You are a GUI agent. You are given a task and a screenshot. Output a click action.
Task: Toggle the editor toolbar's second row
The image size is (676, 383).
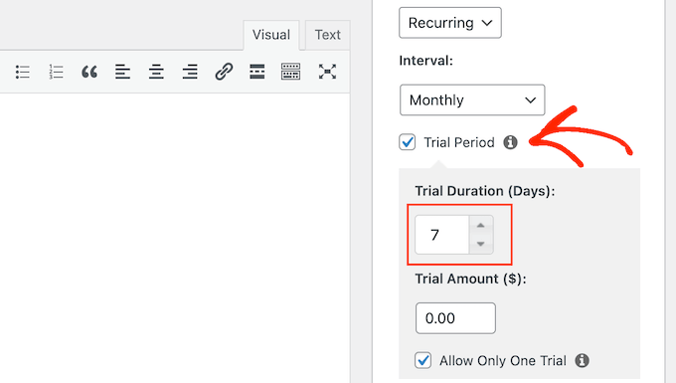click(290, 72)
